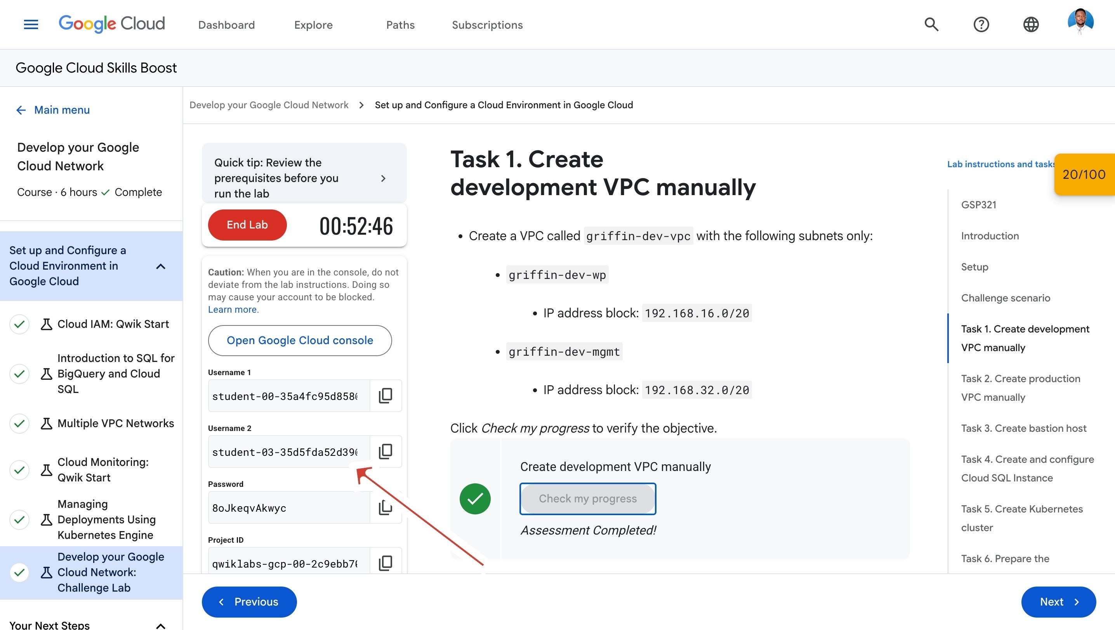Image resolution: width=1115 pixels, height=630 pixels.
Task: Click the Username 1 field
Action: pos(289,395)
